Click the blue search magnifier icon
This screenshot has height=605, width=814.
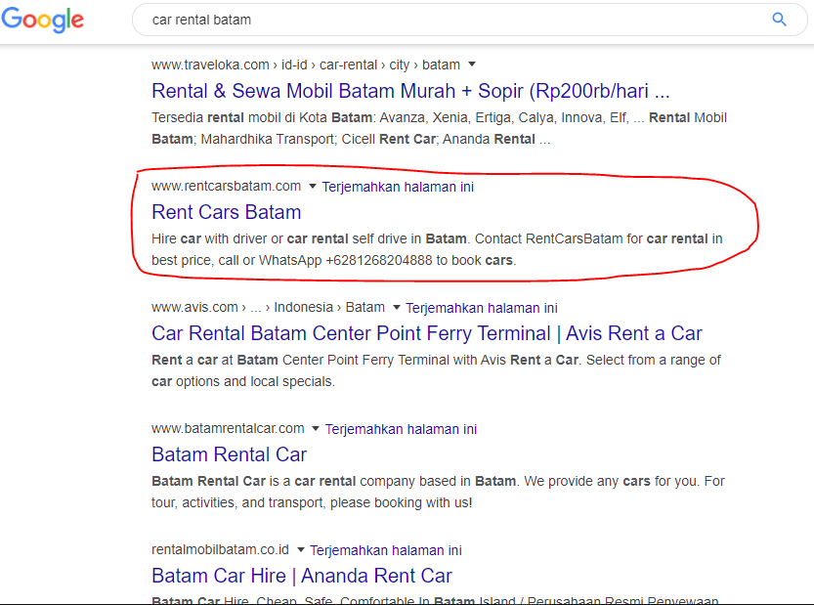click(779, 20)
